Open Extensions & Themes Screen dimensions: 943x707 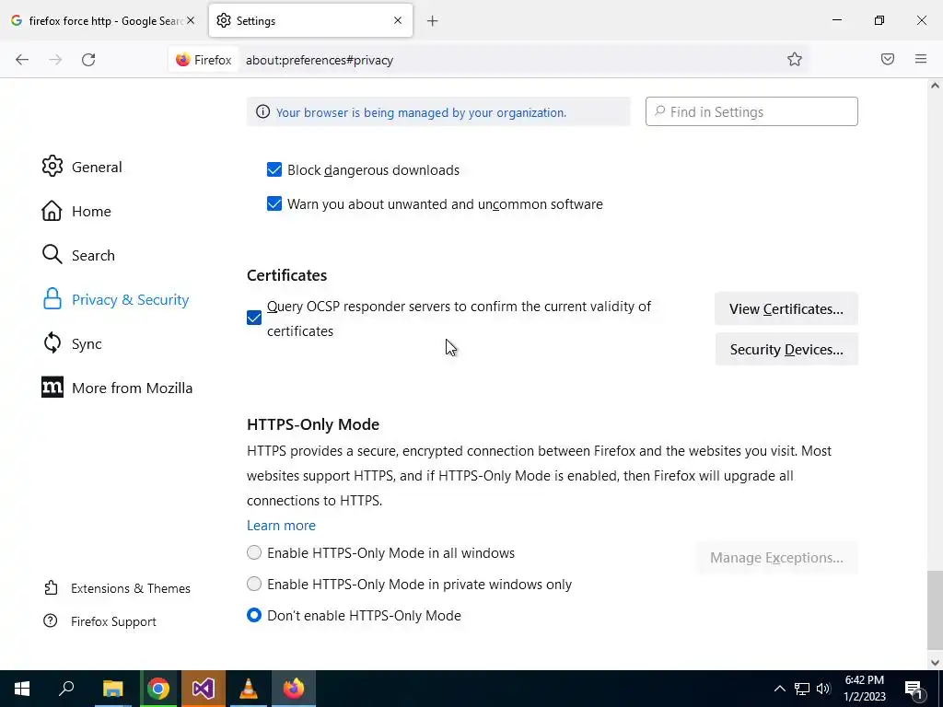[x=117, y=588]
